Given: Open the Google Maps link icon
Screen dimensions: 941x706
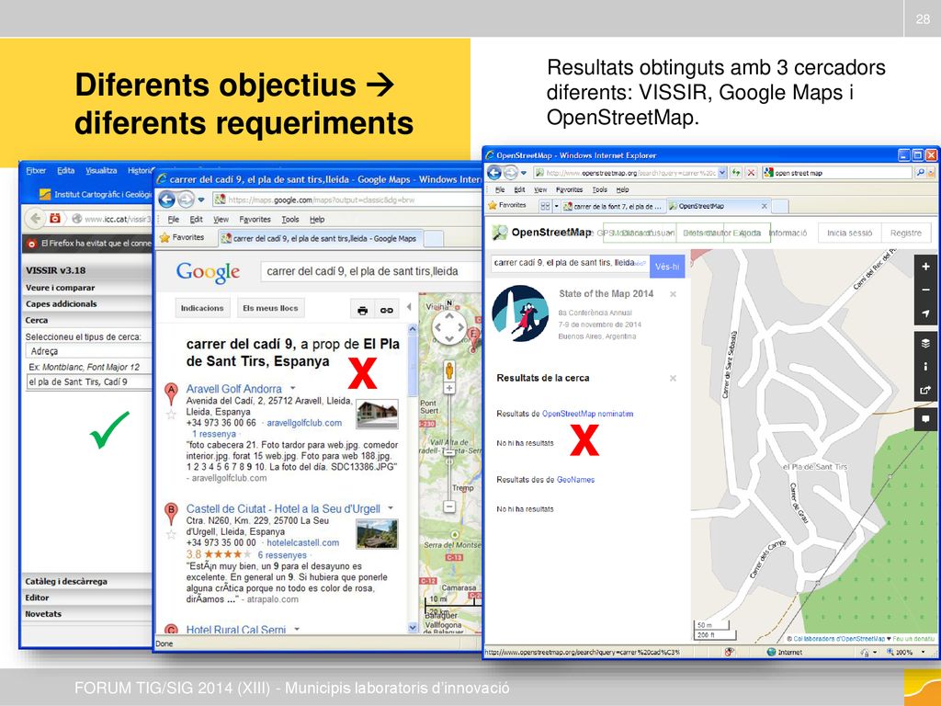Looking at the screenshot, I should click(386, 310).
